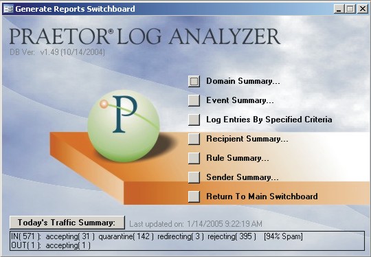Close the Generate Reports Switchboard window

click(x=363, y=9)
